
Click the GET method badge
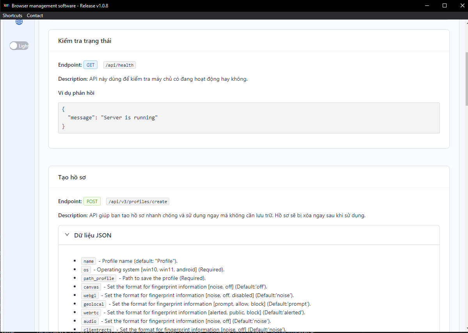[90, 65]
